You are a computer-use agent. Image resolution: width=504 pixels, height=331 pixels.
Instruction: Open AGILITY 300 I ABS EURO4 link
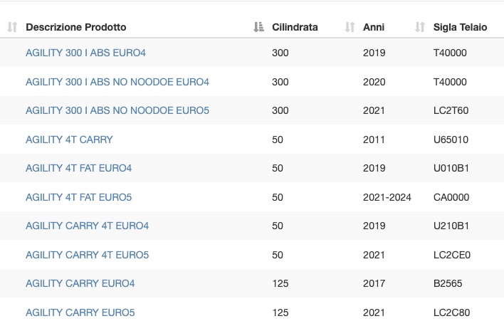click(85, 53)
